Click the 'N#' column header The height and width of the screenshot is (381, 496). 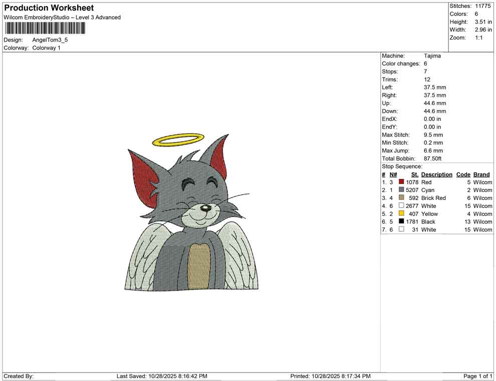point(393,174)
